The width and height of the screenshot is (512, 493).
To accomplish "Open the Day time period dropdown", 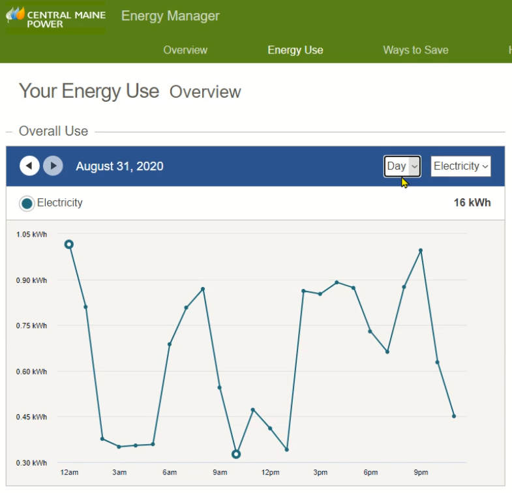I will (402, 166).
